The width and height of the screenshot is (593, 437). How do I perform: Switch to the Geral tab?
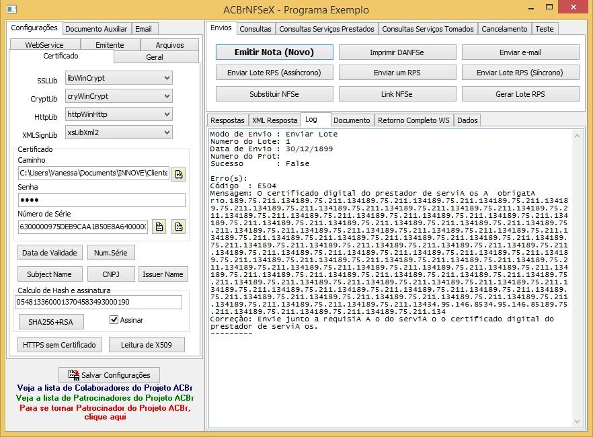coord(155,56)
